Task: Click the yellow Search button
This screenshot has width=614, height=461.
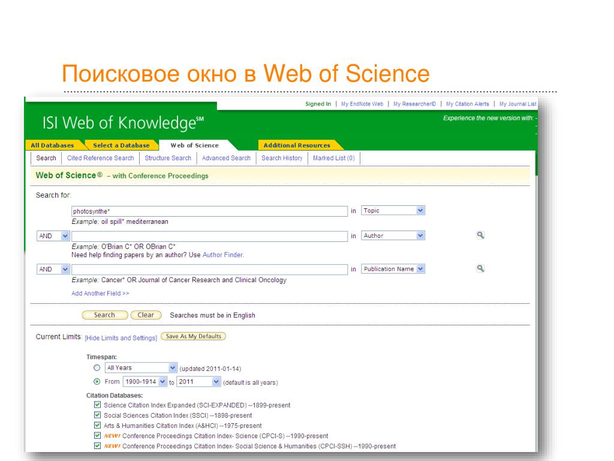Action: (104, 315)
